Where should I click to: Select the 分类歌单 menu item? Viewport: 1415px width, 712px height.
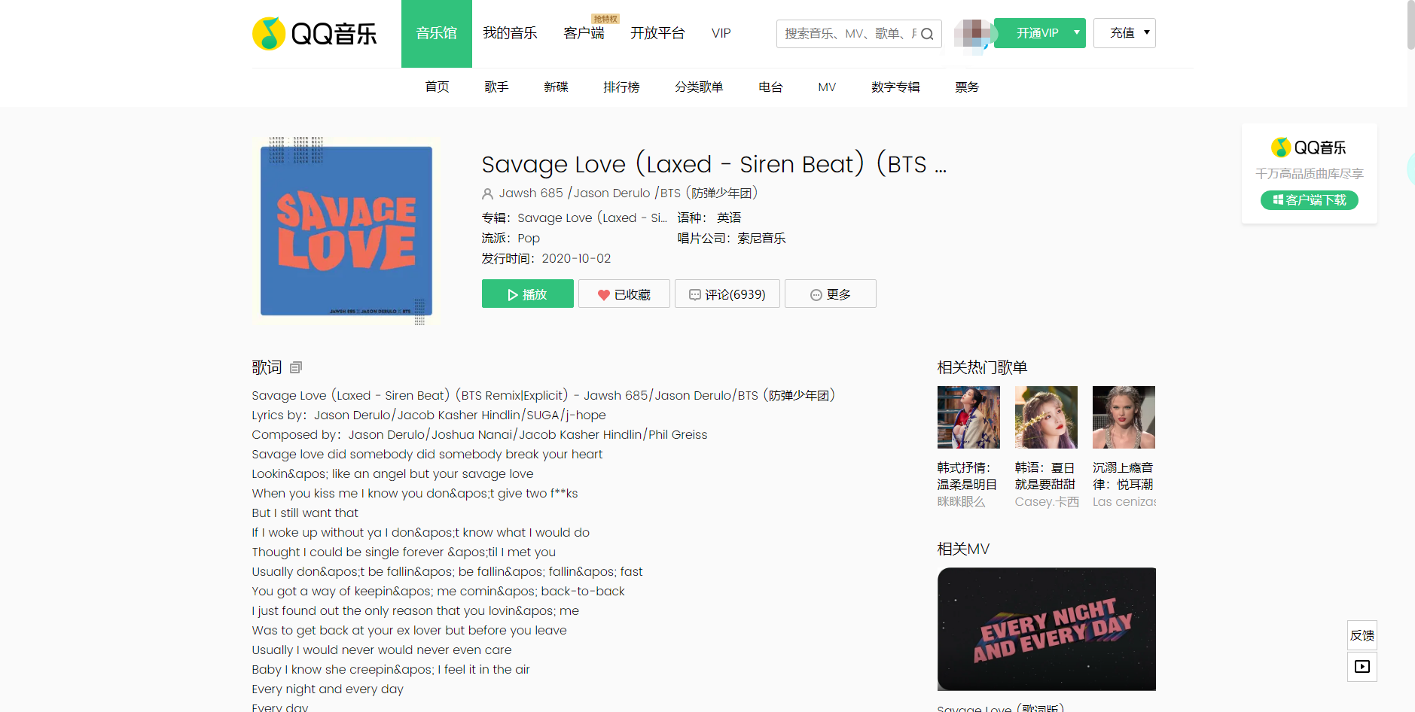click(699, 87)
